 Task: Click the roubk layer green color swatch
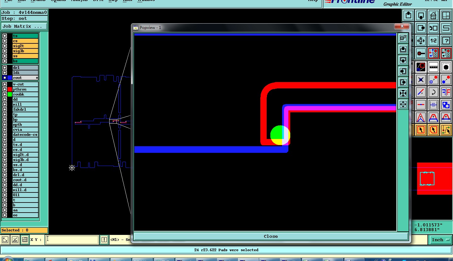click(10, 94)
